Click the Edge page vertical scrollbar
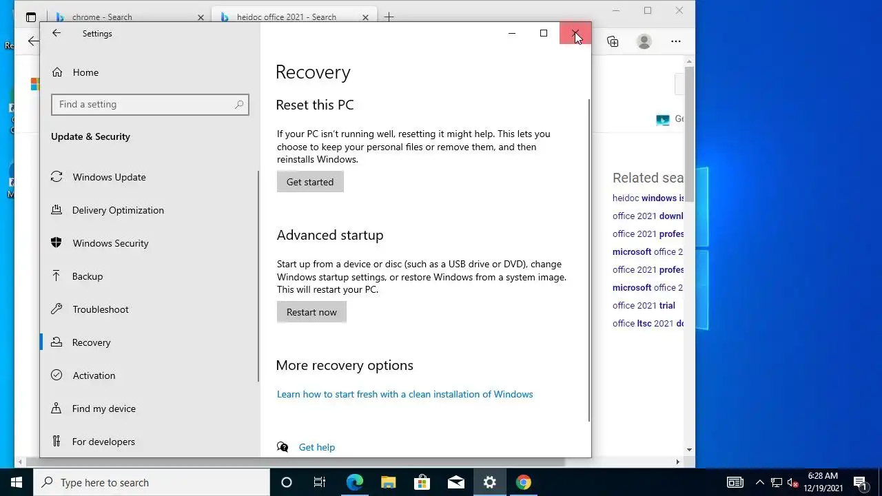The width and height of the screenshot is (882, 496). click(x=689, y=134)
